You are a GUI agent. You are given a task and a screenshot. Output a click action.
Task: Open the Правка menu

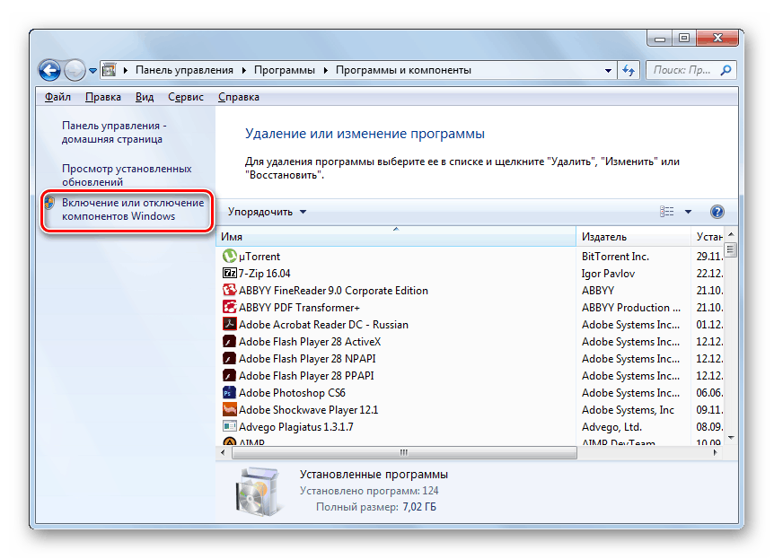103,97
